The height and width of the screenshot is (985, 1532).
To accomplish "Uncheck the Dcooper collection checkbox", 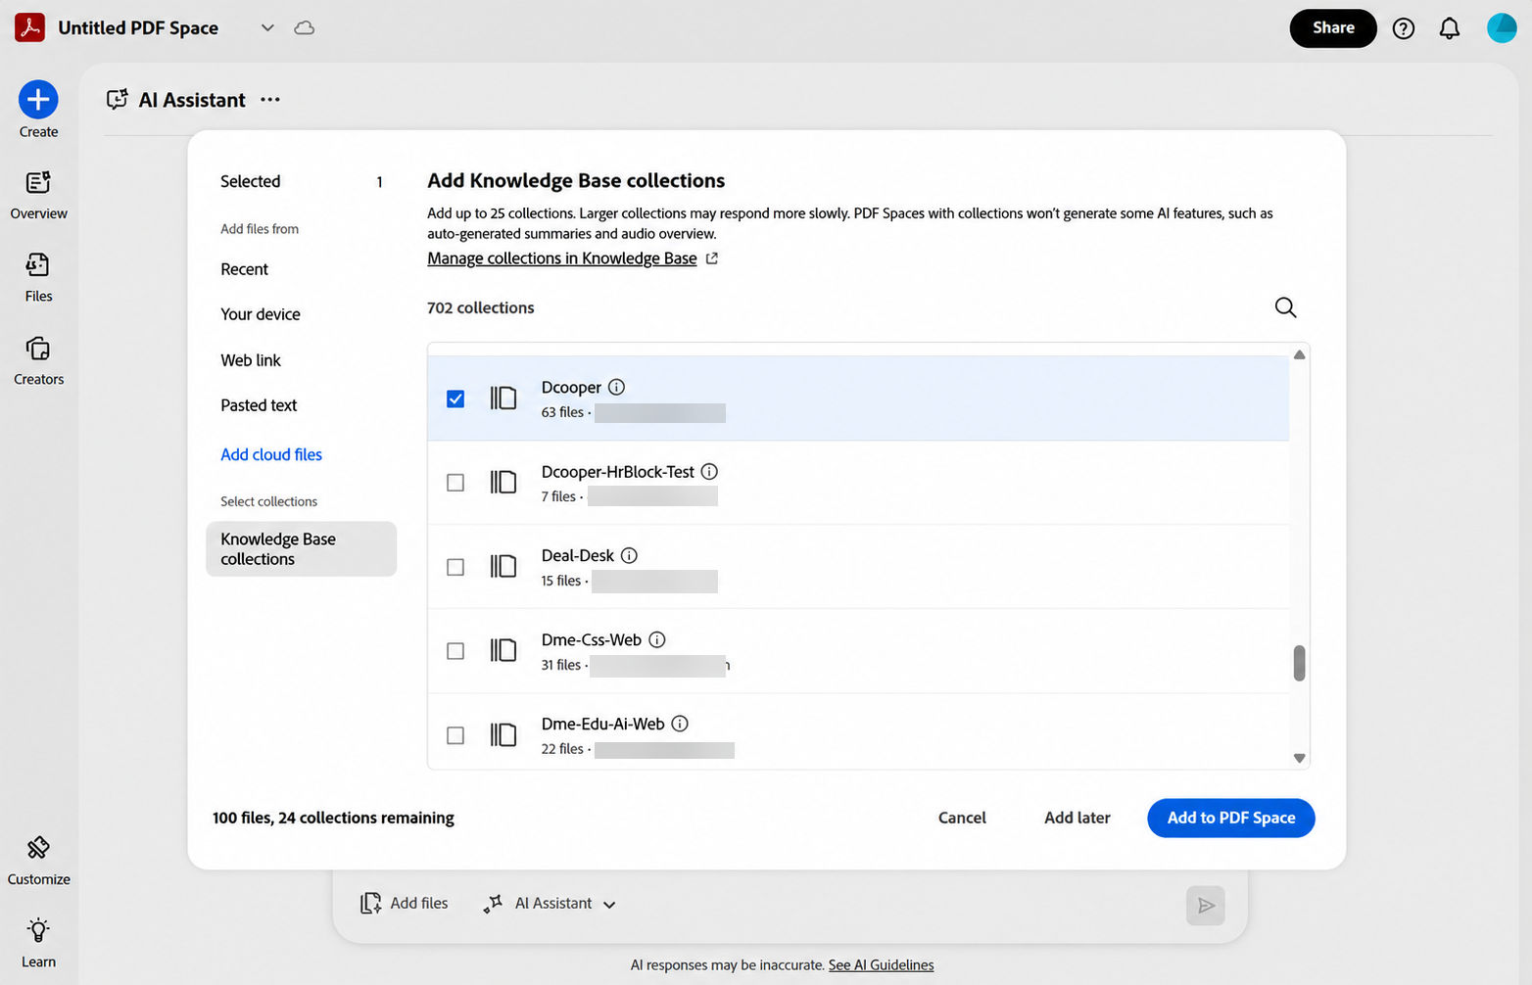I will (x=455, y=399).
